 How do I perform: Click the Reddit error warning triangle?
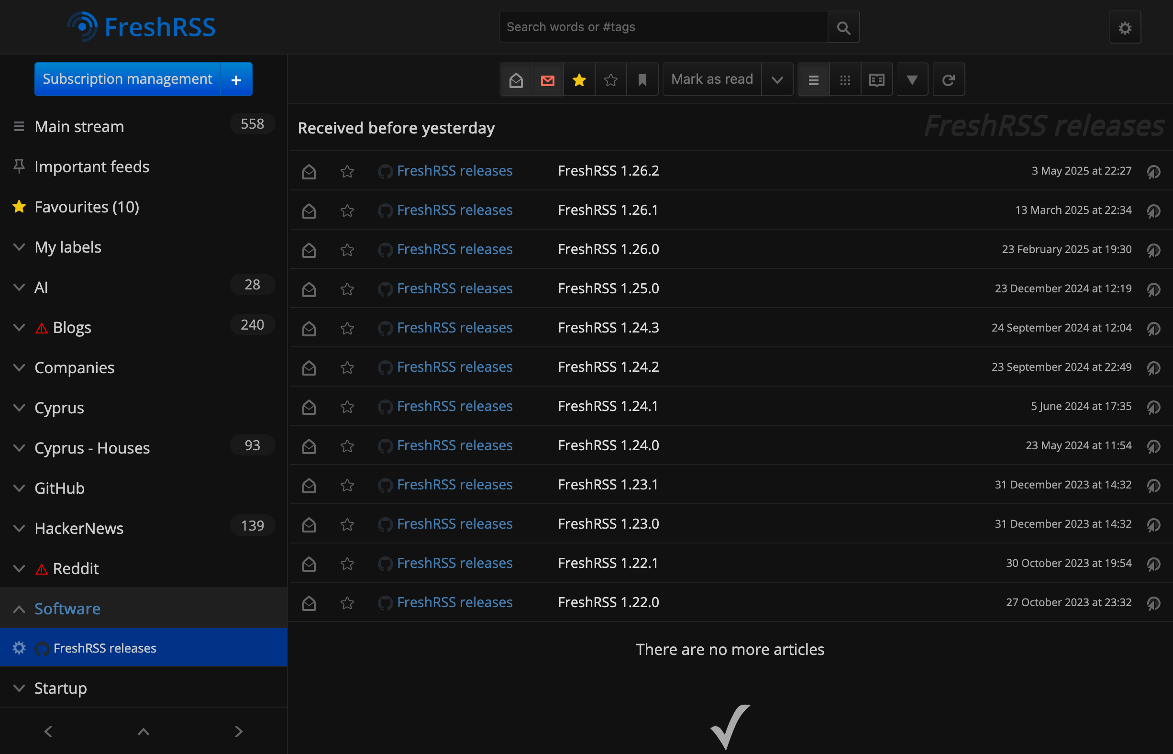[x=42, y=569]
